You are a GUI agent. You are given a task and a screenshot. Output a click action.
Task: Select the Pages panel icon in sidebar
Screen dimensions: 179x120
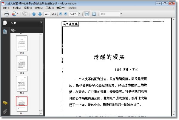(5, 23)
